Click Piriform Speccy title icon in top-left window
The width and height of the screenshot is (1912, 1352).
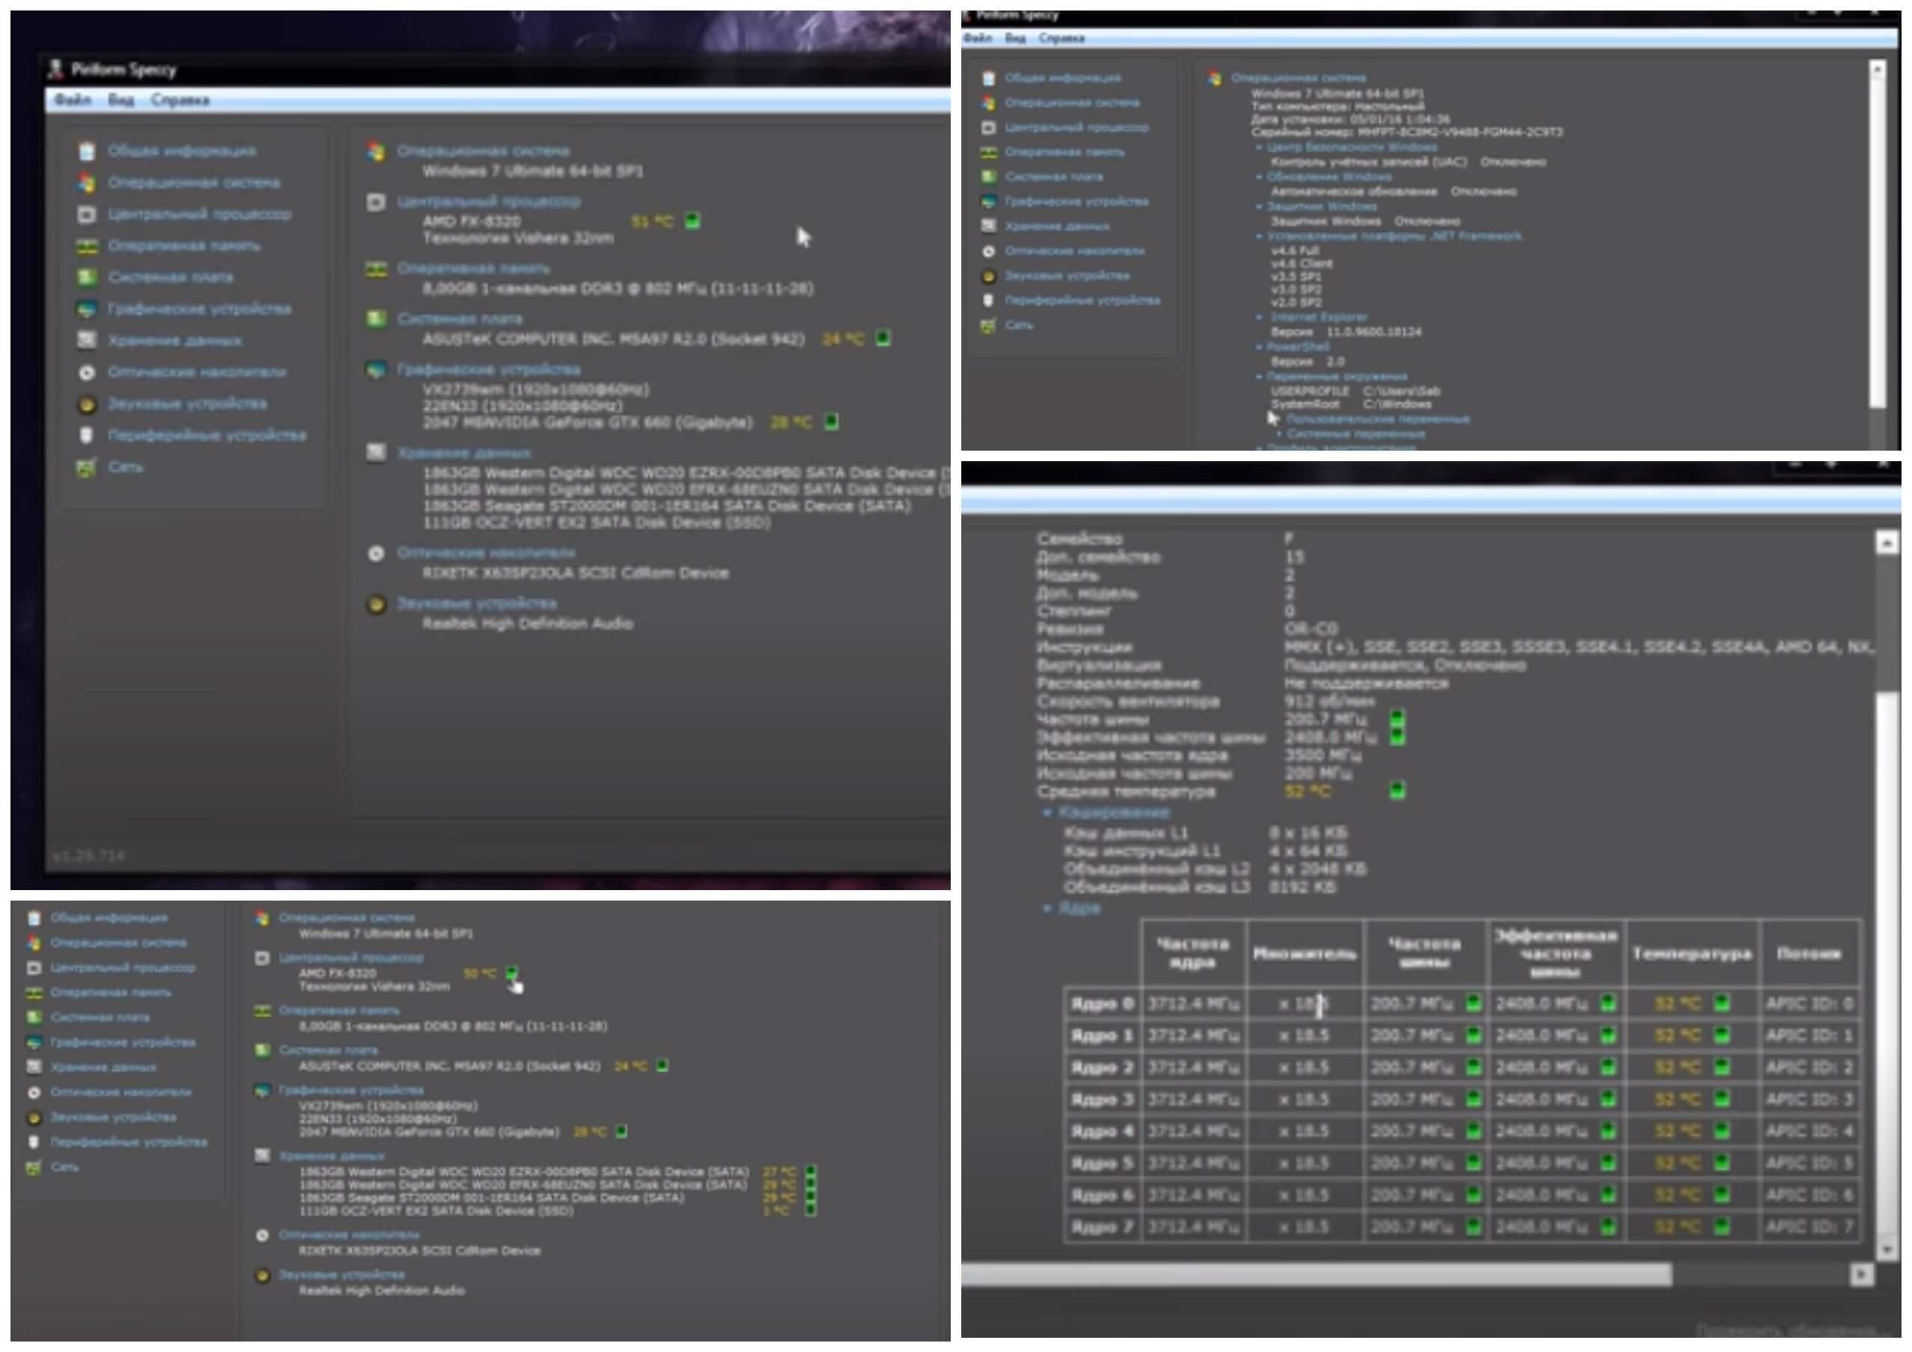pyautogui.click(x=56, y=69)
